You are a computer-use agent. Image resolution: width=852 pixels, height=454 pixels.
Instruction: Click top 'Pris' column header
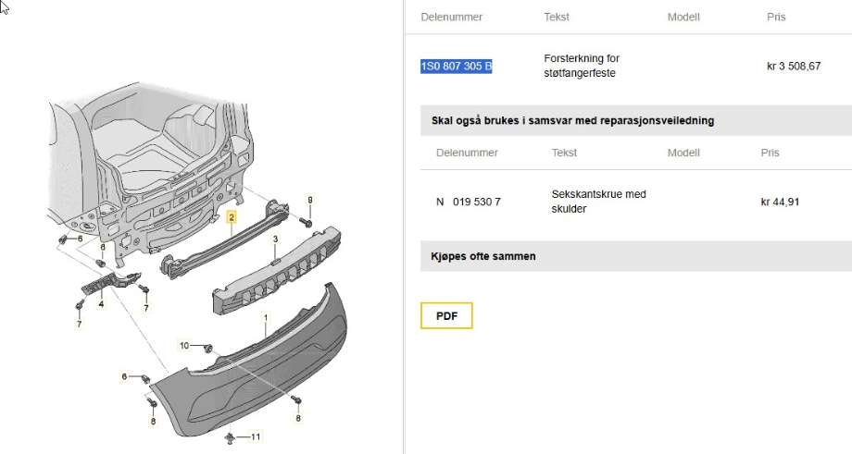[x=776, y=17]
